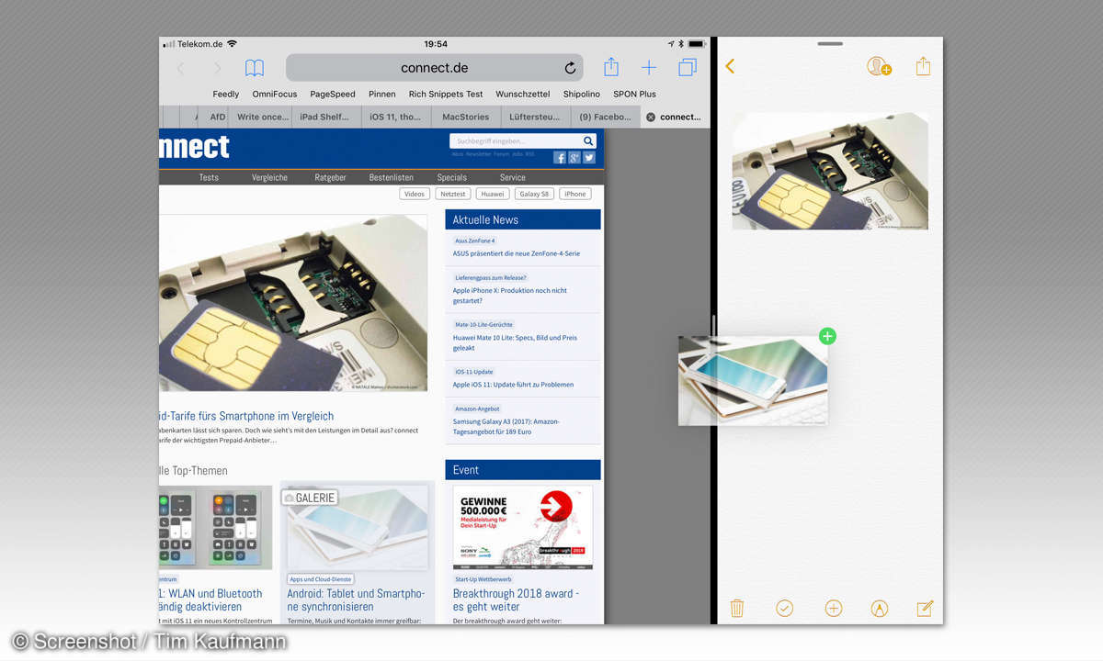This screenshot has width=1103, height=661.
Task: Tap the Notes slide-over grabber handle
Action: (x=830, y=43)
